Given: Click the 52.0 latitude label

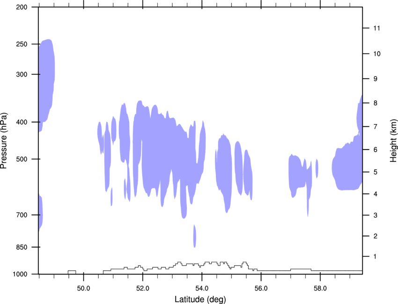Looking at the screenshot, I should 143,289.
